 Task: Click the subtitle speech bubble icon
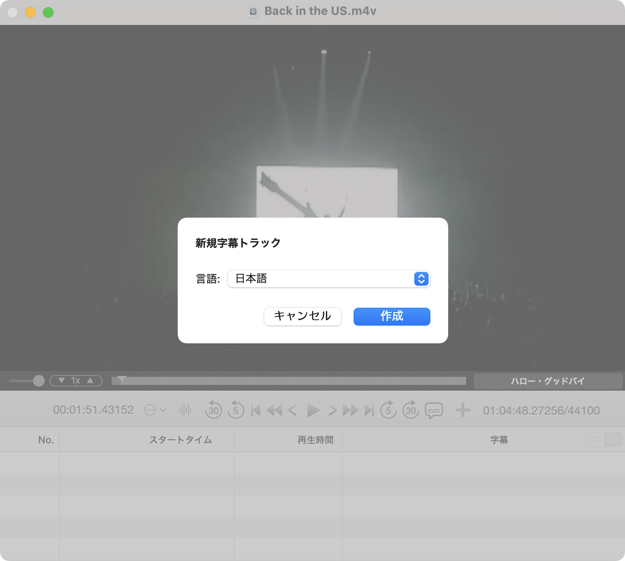(x=434, y=410)
